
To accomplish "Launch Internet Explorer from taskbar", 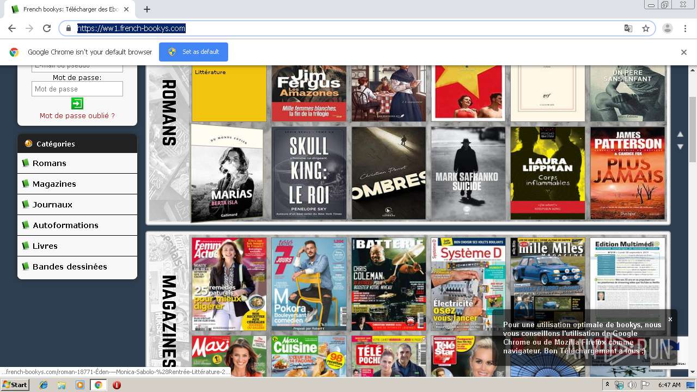I will tap(44, 385).
